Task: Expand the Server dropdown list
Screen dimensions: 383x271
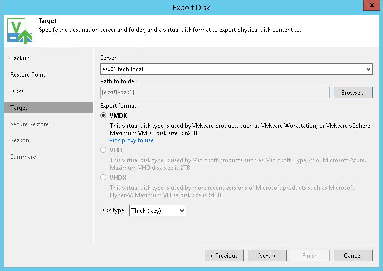Action: [368, 69]
